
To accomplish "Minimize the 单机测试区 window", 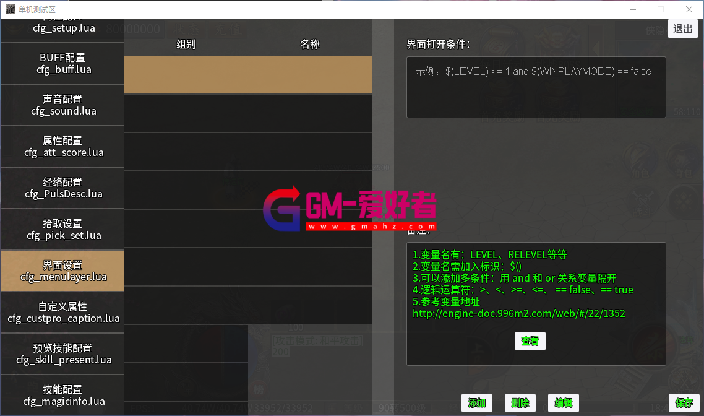I will [x=633, y=9].
